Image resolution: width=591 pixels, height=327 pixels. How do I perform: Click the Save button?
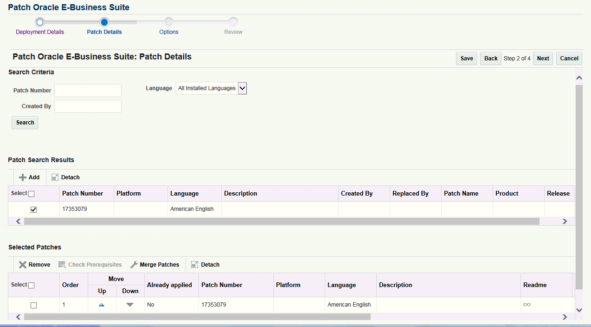[x=467, y=59]
